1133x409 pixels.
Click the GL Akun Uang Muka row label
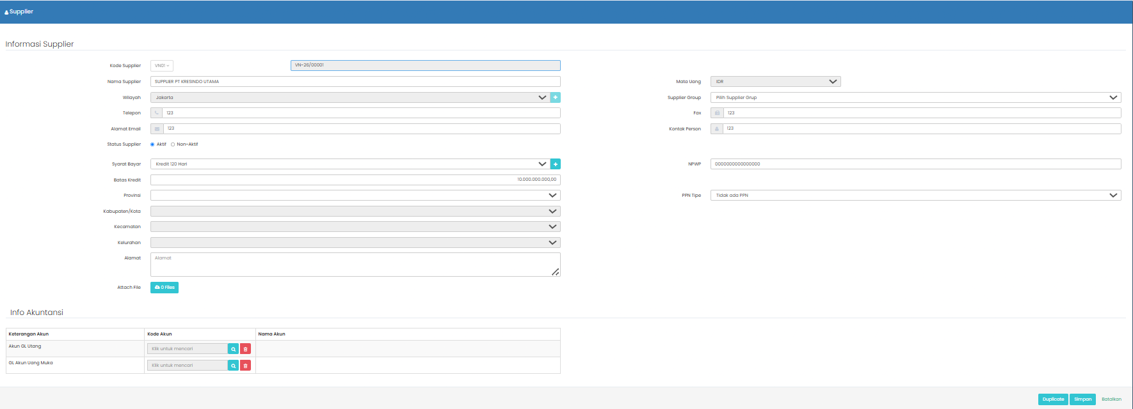click(31, 363)
